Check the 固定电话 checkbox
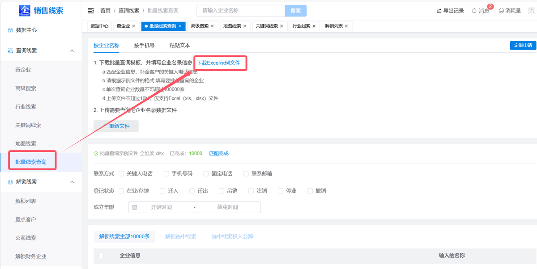Image resolution: width=537 pixels, height=269 pixels. (206, 173)
